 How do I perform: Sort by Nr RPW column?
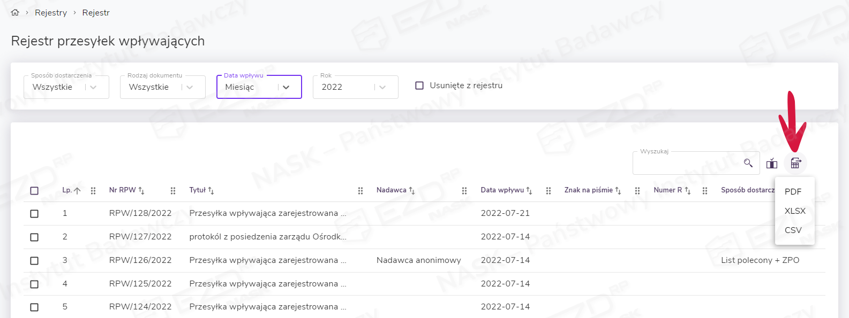click(x=141, y=190)
